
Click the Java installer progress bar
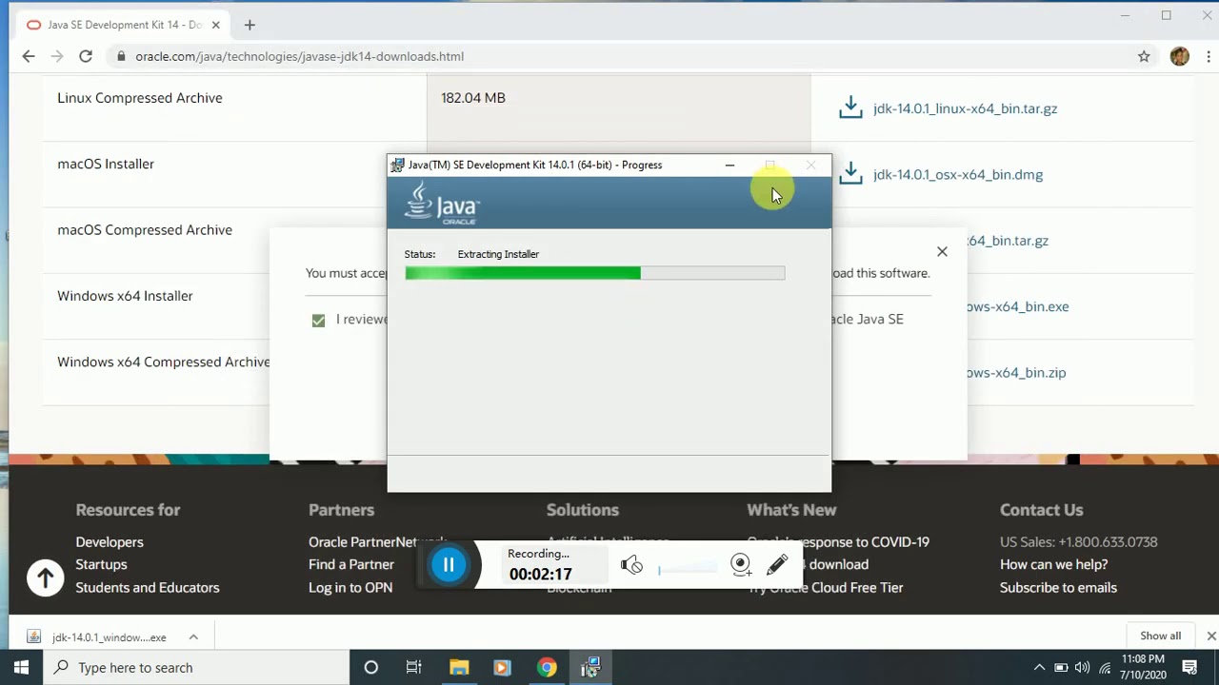[x=595, y=273]
